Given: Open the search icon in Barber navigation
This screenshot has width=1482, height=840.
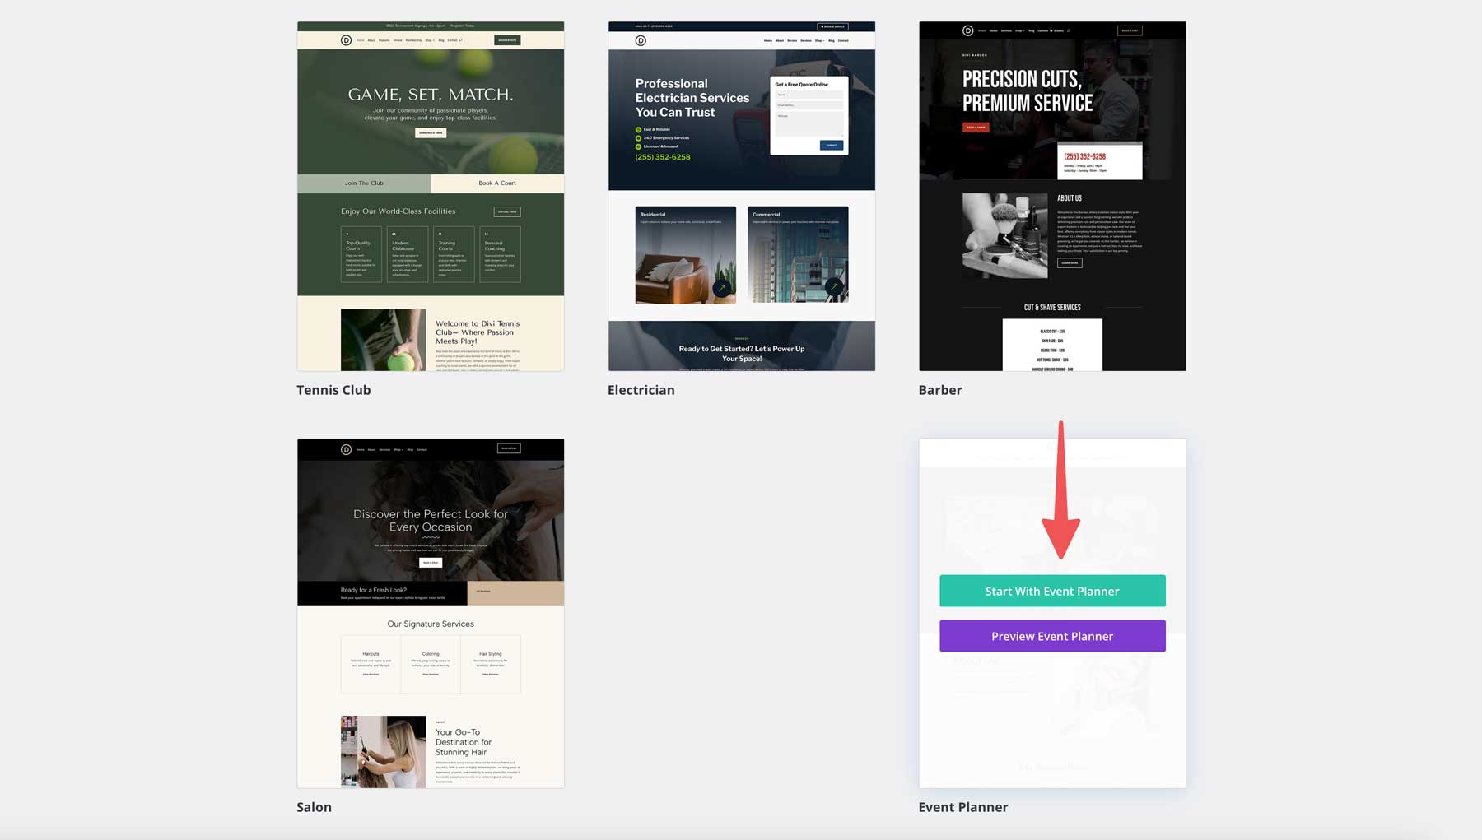Looking at the screenshot, I should tap(1070, 30).
